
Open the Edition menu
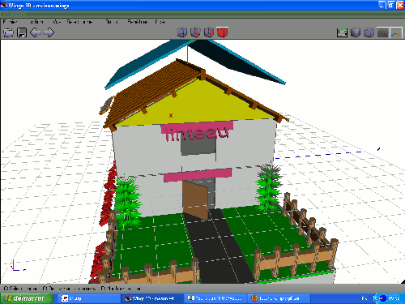pyautogui.click(x=36, y=22)
